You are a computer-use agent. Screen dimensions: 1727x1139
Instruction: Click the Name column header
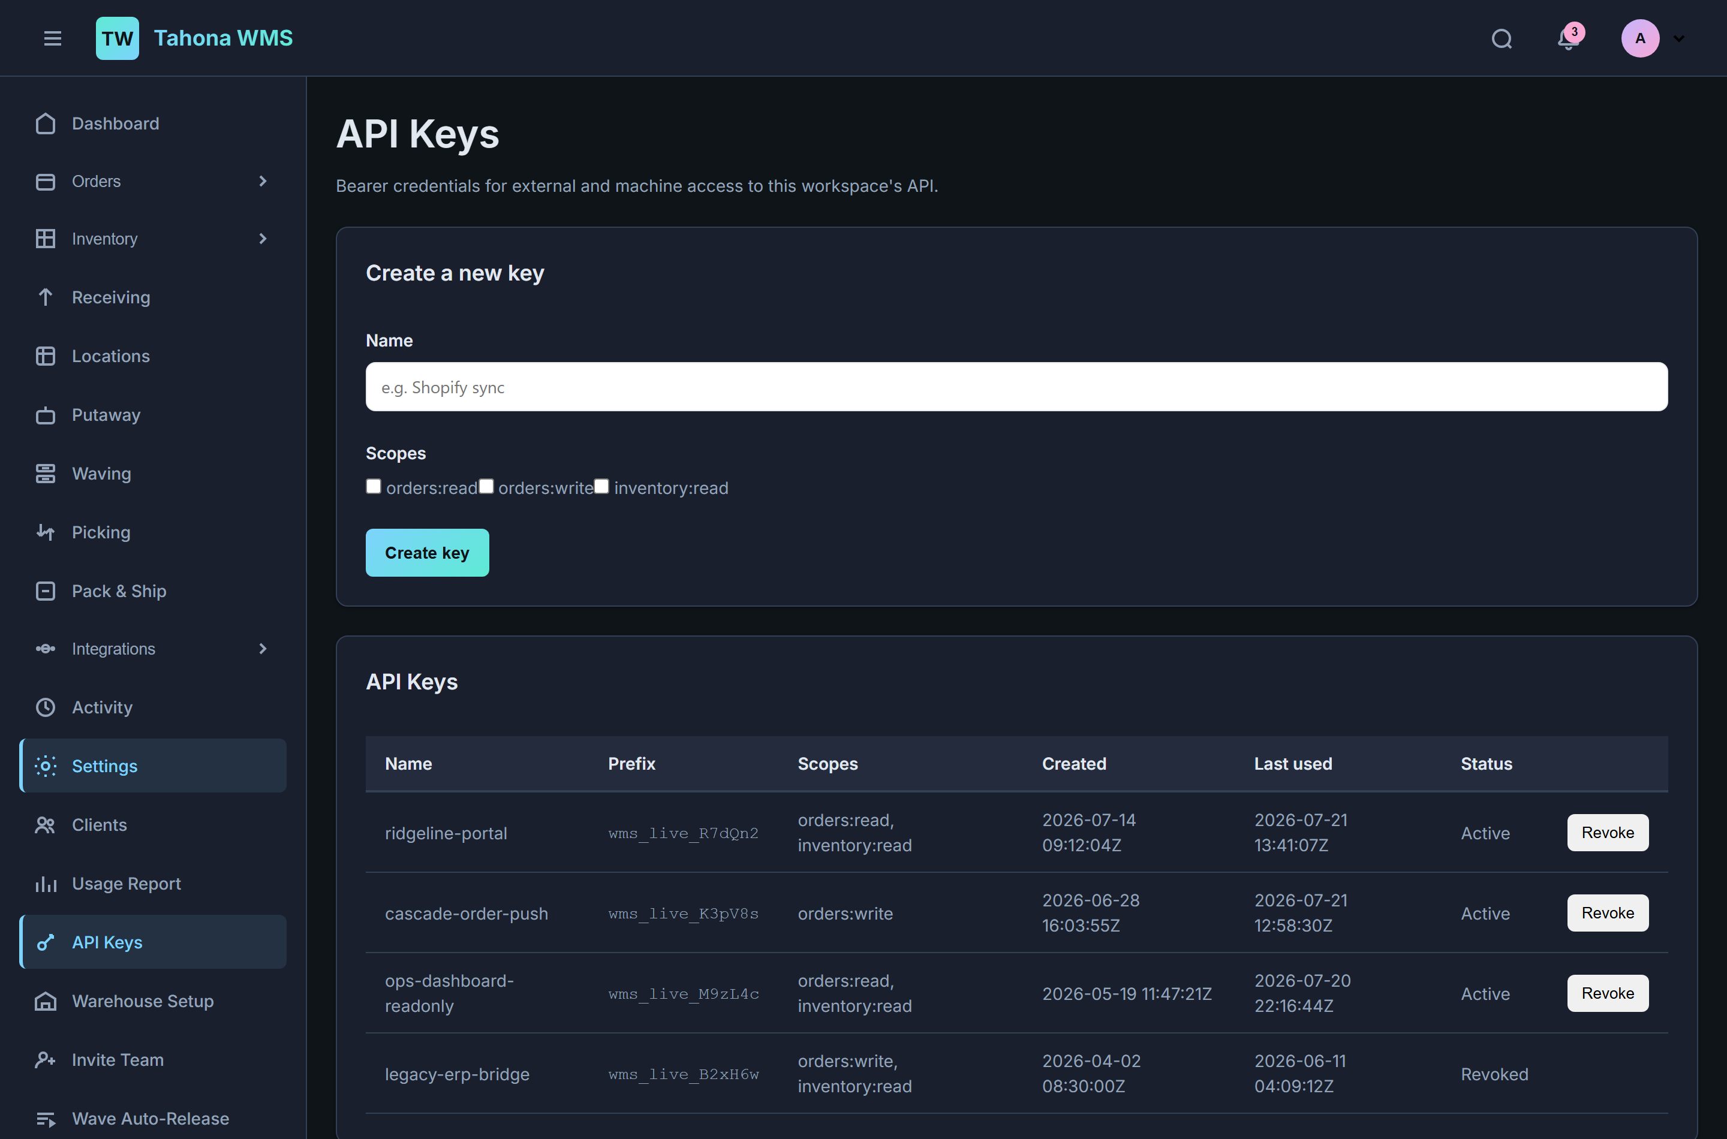408,764
